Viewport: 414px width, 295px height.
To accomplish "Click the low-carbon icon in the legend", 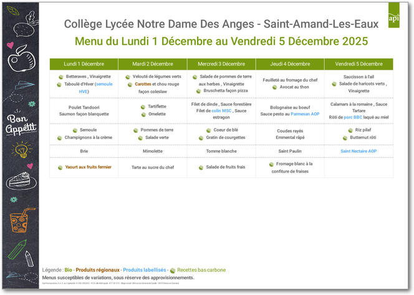I will point(173,270).
